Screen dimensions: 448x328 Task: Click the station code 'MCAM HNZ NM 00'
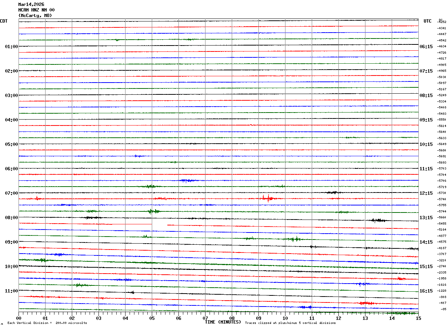pyautogui.click(x=36, y=10)
